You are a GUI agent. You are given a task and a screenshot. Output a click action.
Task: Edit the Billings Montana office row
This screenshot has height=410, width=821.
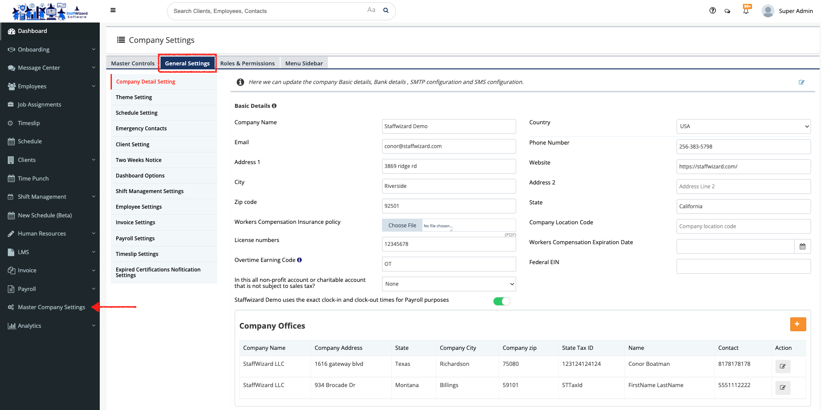pos(783,387)
